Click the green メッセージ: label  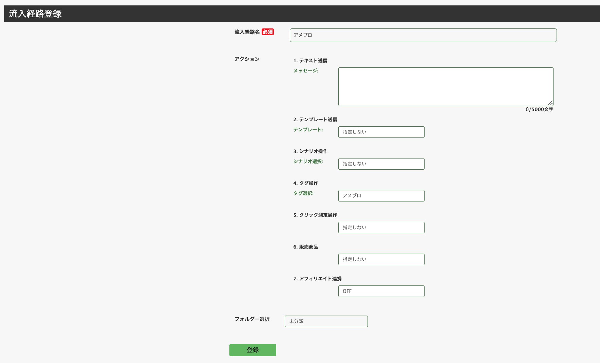click(306, 71)
